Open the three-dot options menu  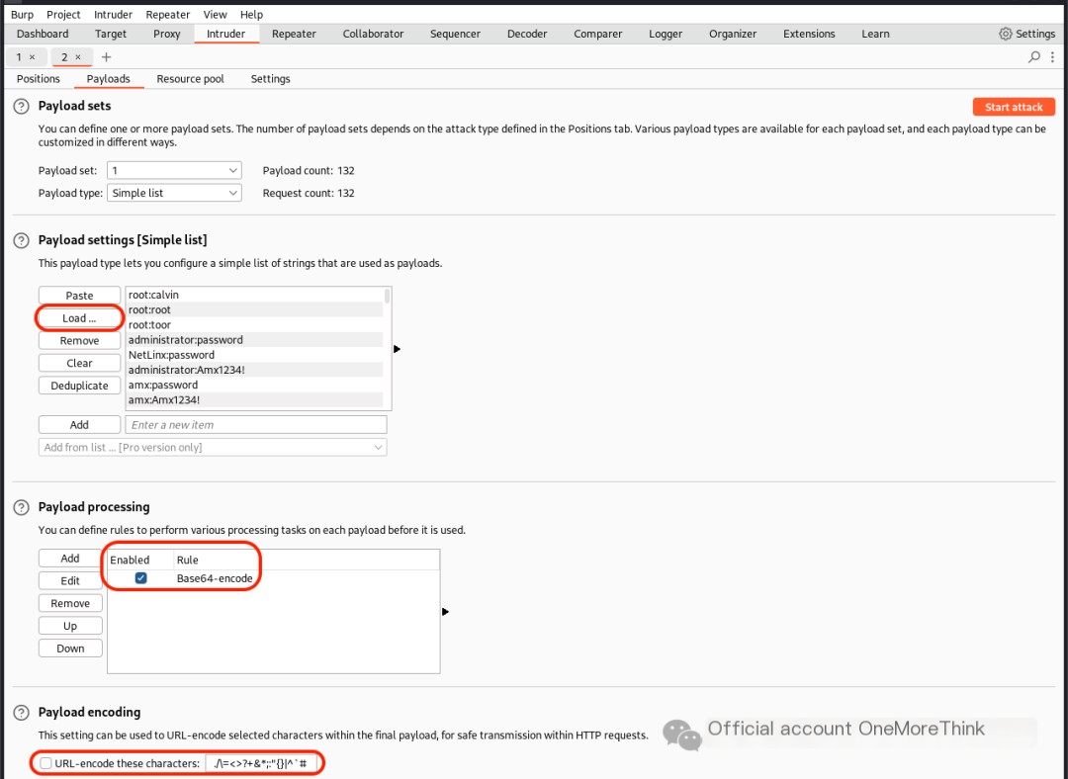(1052, 57)
